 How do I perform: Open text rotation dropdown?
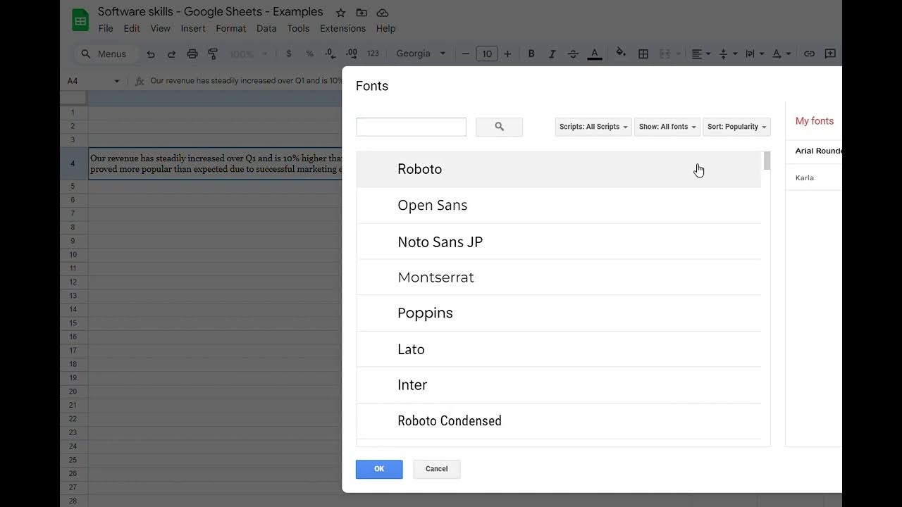pyautogui.click(x=781, y=54)
